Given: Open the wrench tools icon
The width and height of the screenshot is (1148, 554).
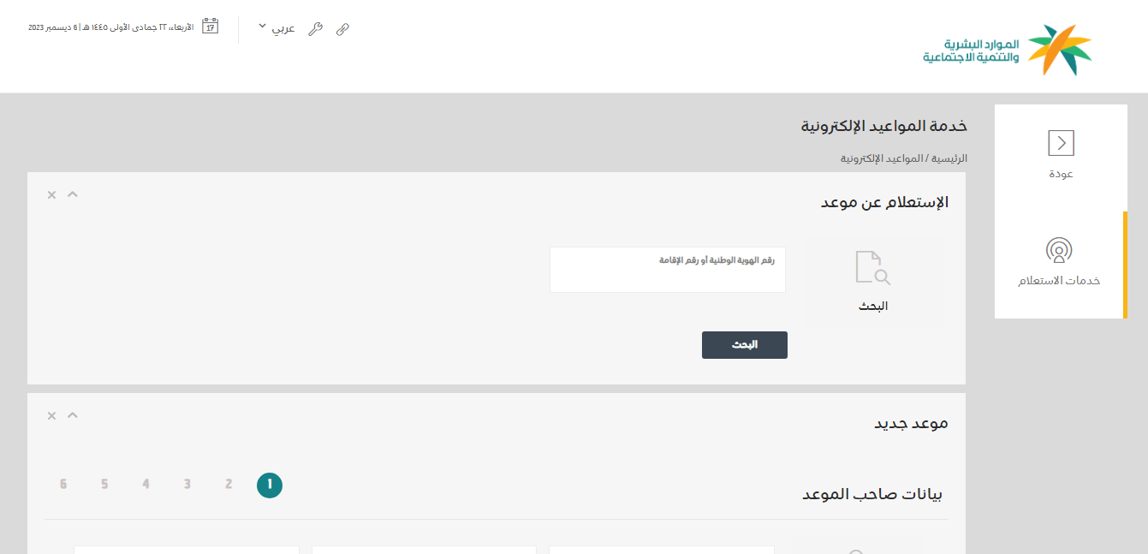Looking at the screenshot, I should [x=315, y=29].
